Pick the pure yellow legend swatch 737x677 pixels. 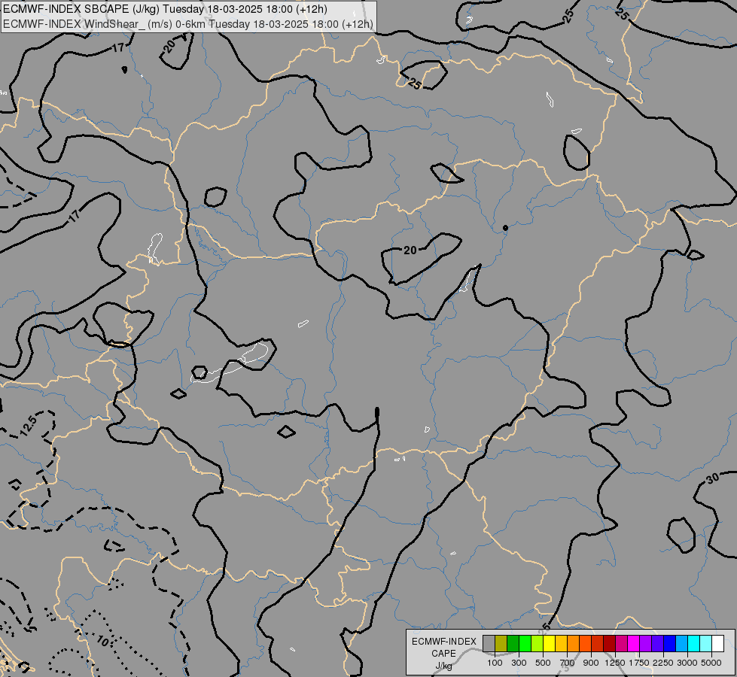coord(549,643)
